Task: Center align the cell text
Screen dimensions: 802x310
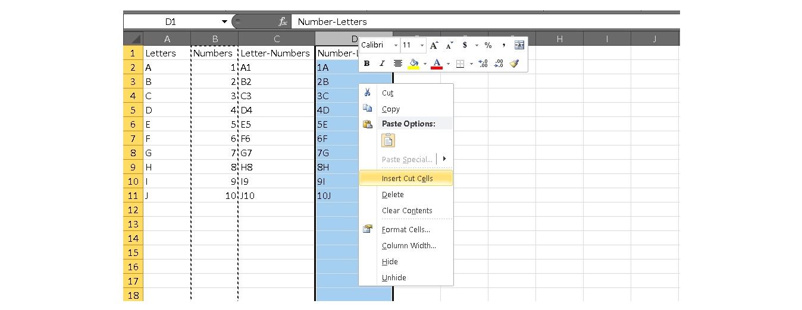Action: coord(397,64)
